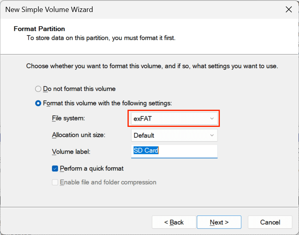Proceed by clicking the Next > button

[x=219, y=222]
